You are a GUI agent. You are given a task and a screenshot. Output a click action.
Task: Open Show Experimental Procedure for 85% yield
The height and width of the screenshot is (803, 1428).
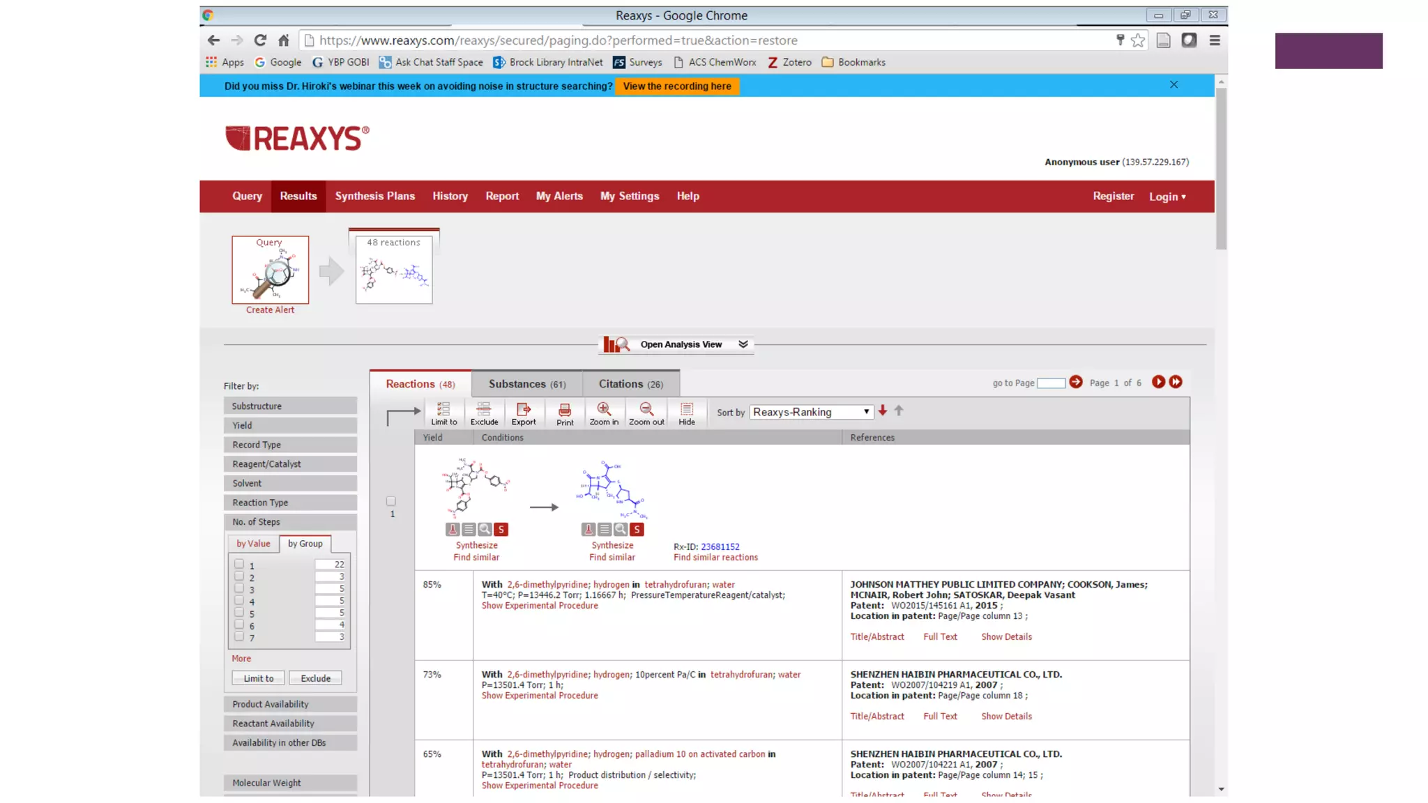coord(539,606)
